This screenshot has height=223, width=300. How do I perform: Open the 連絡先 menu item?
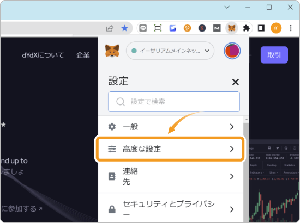tap(171, 176)
